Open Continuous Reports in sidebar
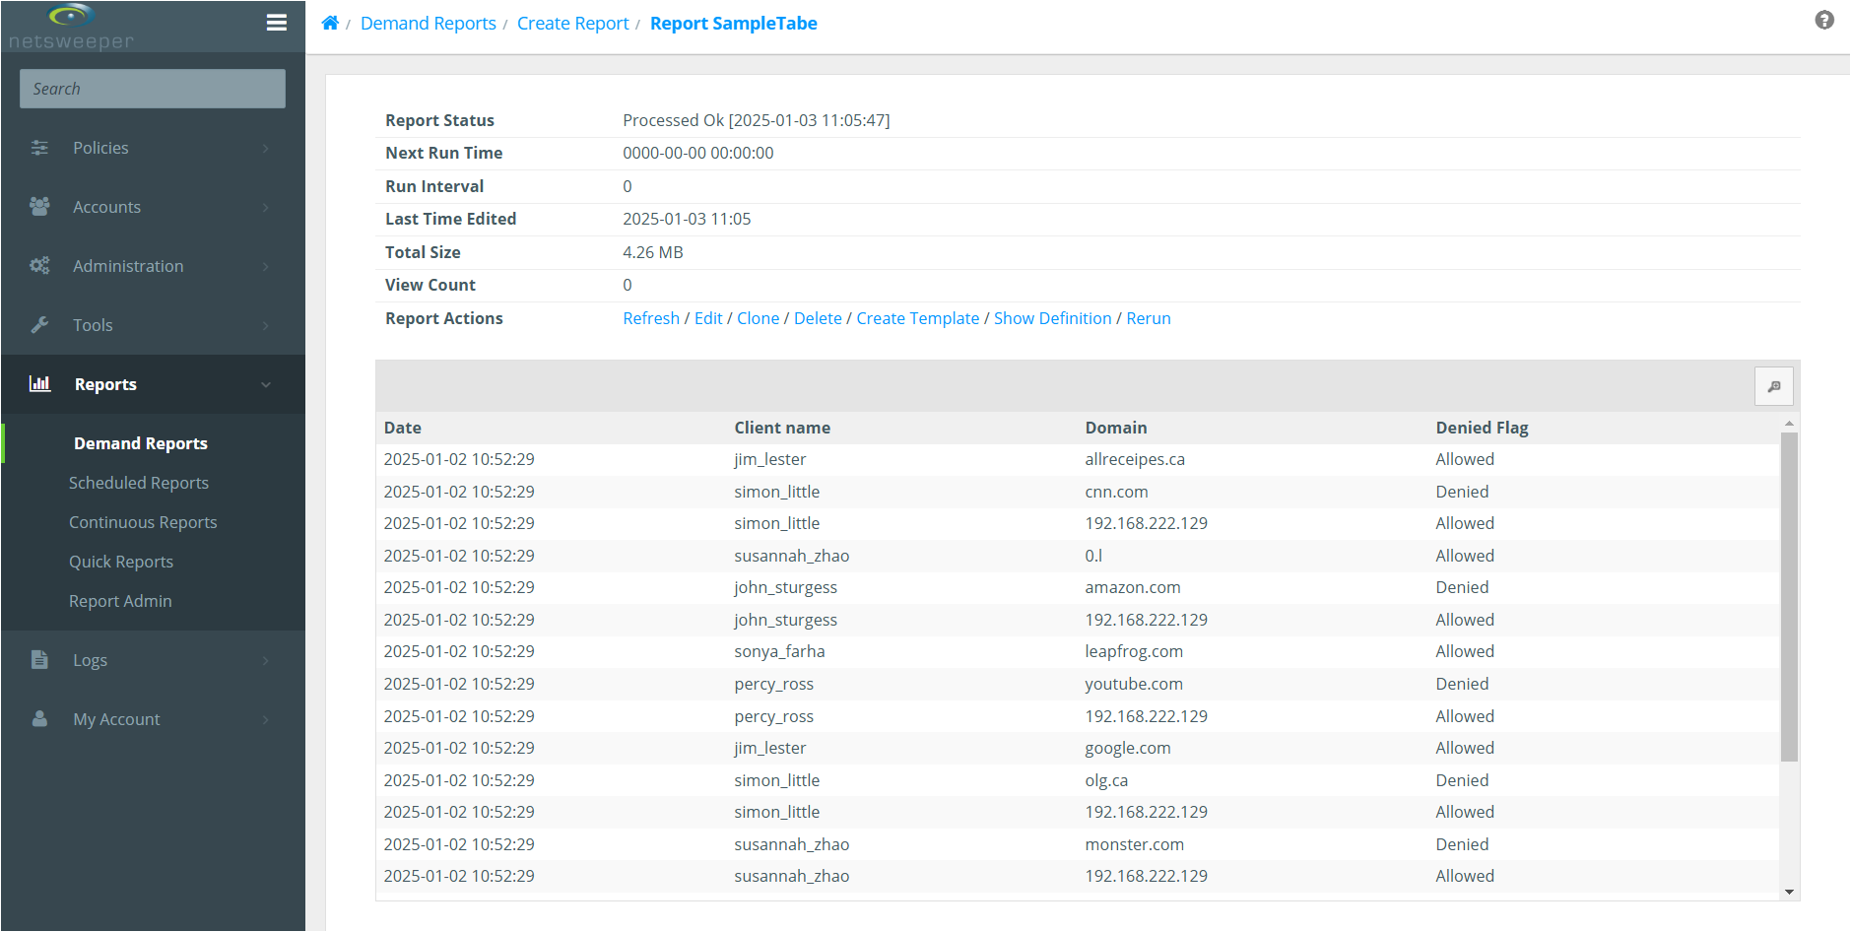 pos(143,522)
